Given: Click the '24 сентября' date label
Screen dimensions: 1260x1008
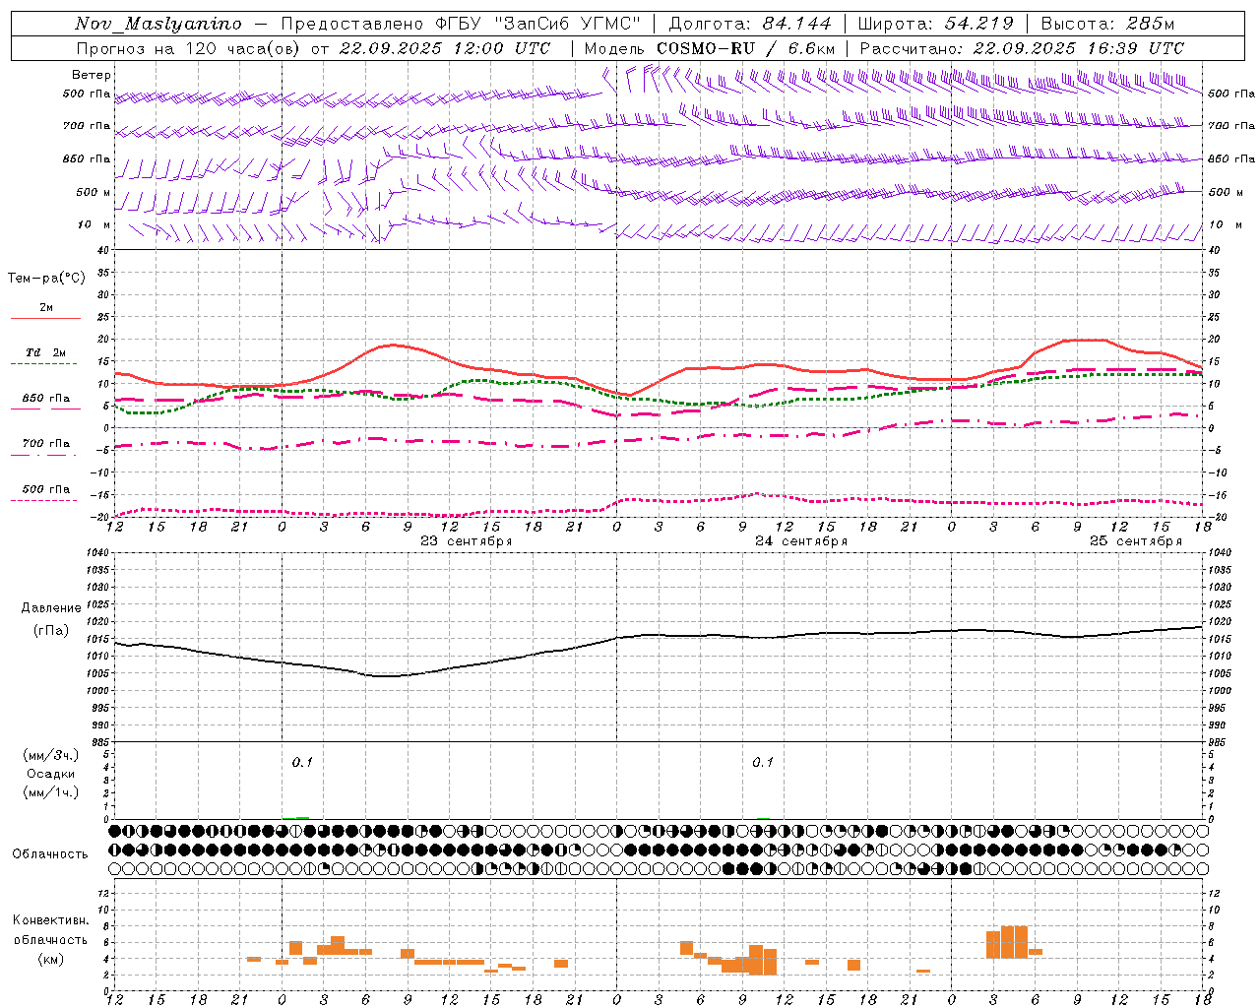Looking at the screenshot, I should tap(800, 541).
